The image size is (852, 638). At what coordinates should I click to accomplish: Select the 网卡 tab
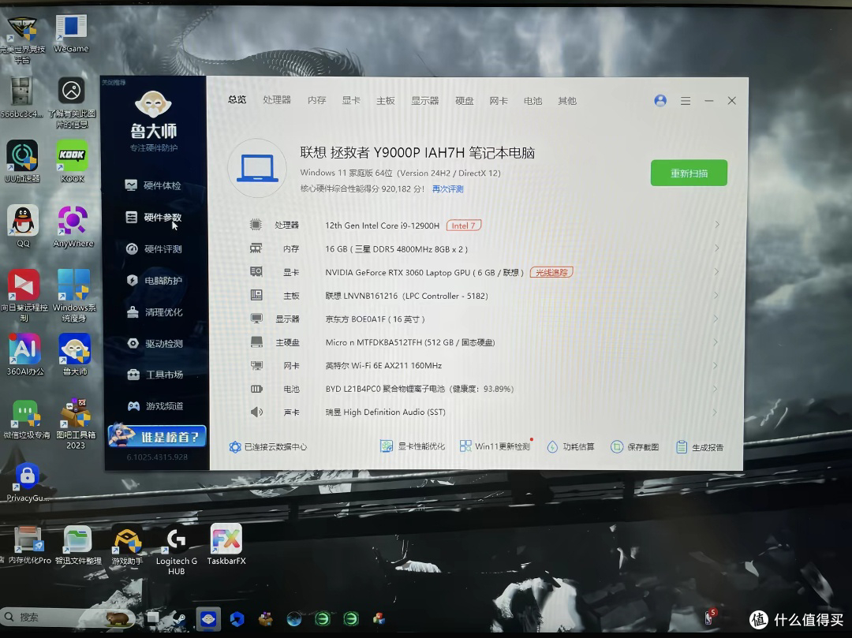499,100
